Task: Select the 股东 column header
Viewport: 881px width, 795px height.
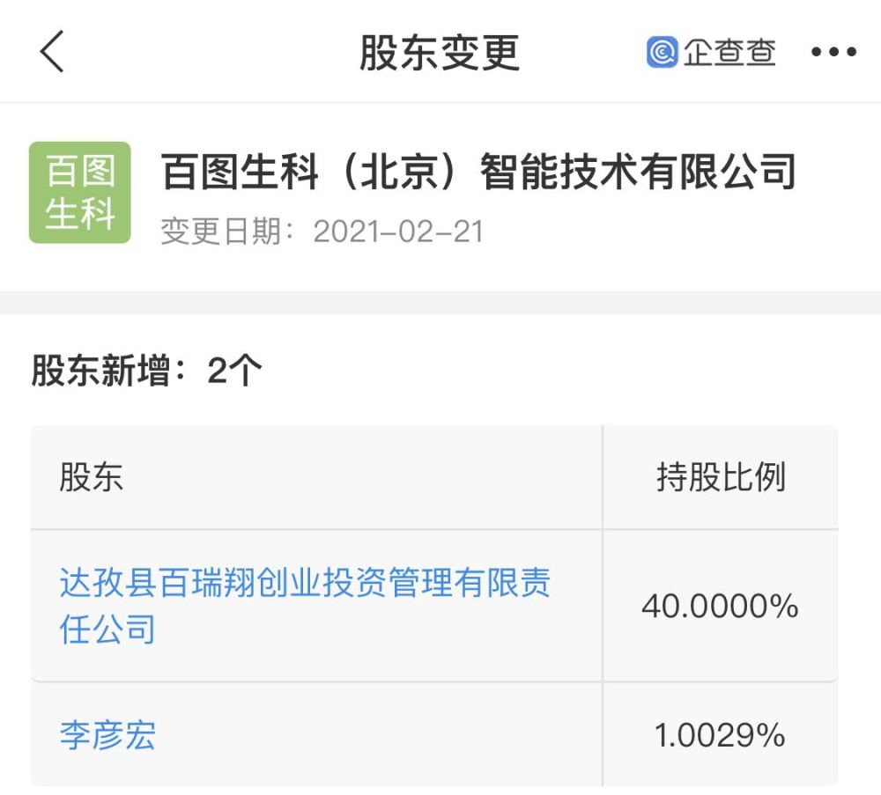Action: (x=92, y=478)
